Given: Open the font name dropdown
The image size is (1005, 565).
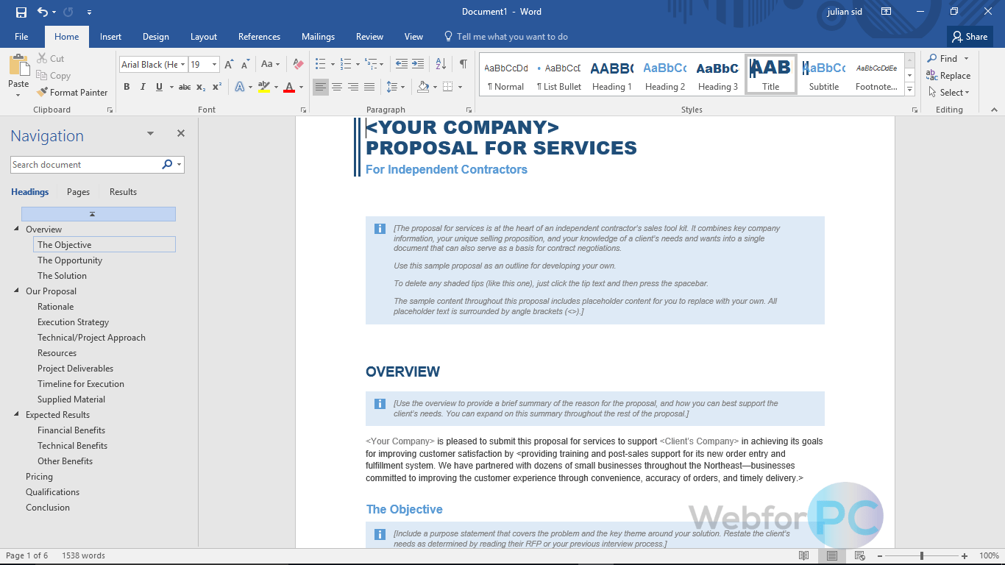Looking at the screenshot, I should coord(183,64).
